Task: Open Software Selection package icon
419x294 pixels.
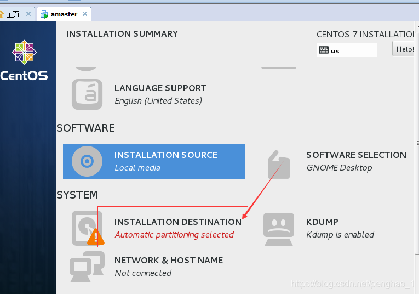Action: [279, 165]
